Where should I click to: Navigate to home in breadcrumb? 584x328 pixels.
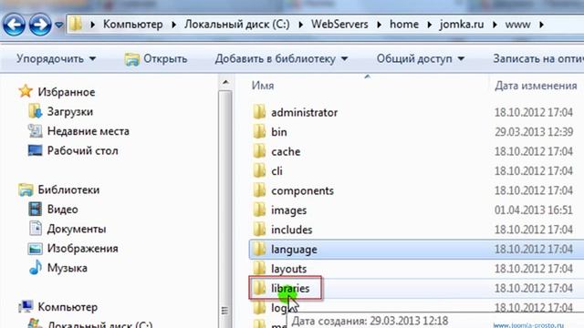[404, 25]
